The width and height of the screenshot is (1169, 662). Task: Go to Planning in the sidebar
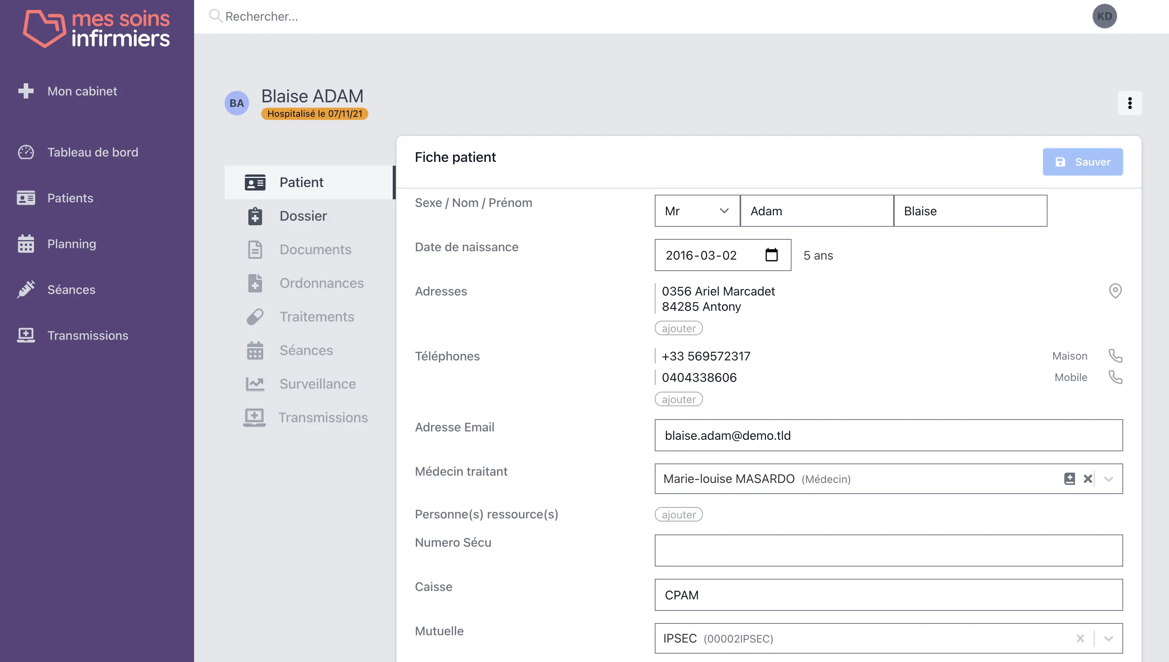72,244
